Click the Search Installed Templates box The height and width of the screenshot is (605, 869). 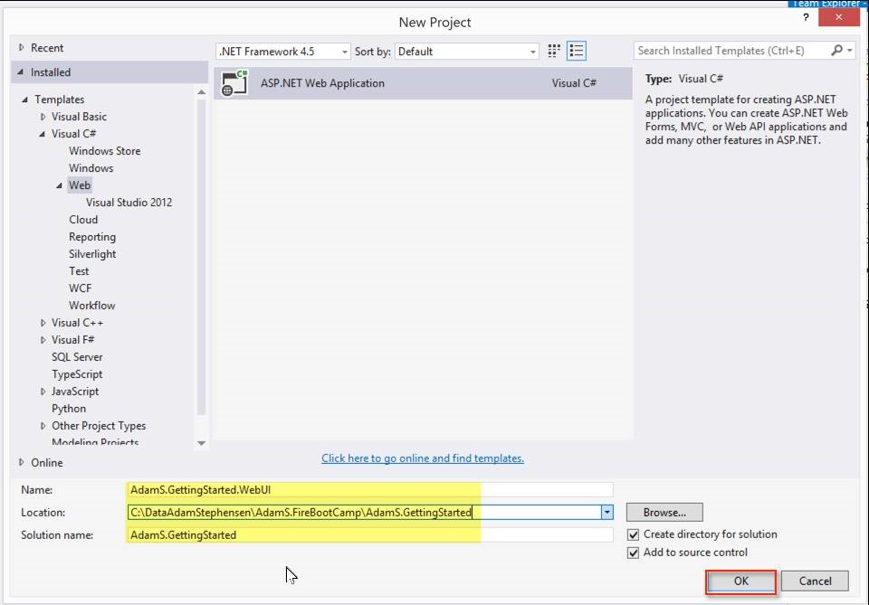731,51
